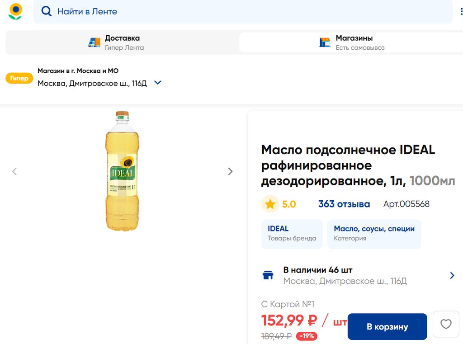This screenshot has width=463, height=344.
Task: Click the shop icon beside В наличии
Action: (x=268, y=275)
